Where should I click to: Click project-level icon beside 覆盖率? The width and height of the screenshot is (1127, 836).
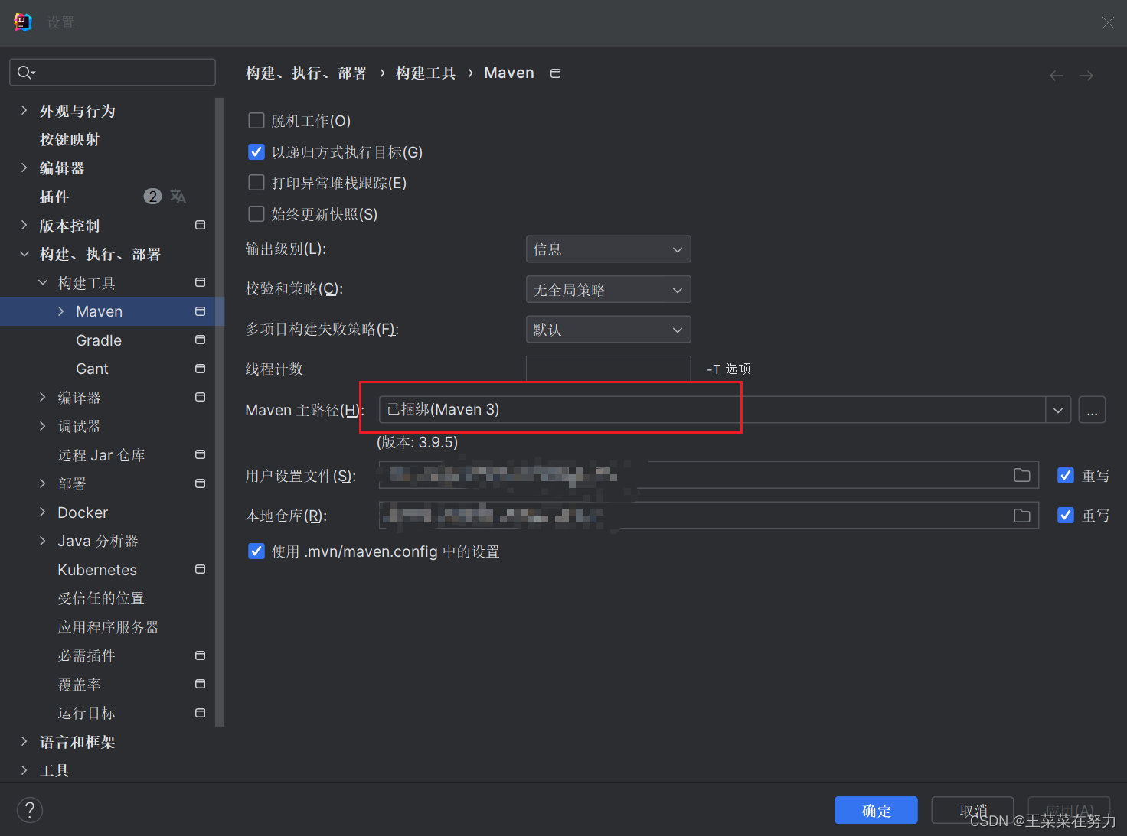[201, 684]
